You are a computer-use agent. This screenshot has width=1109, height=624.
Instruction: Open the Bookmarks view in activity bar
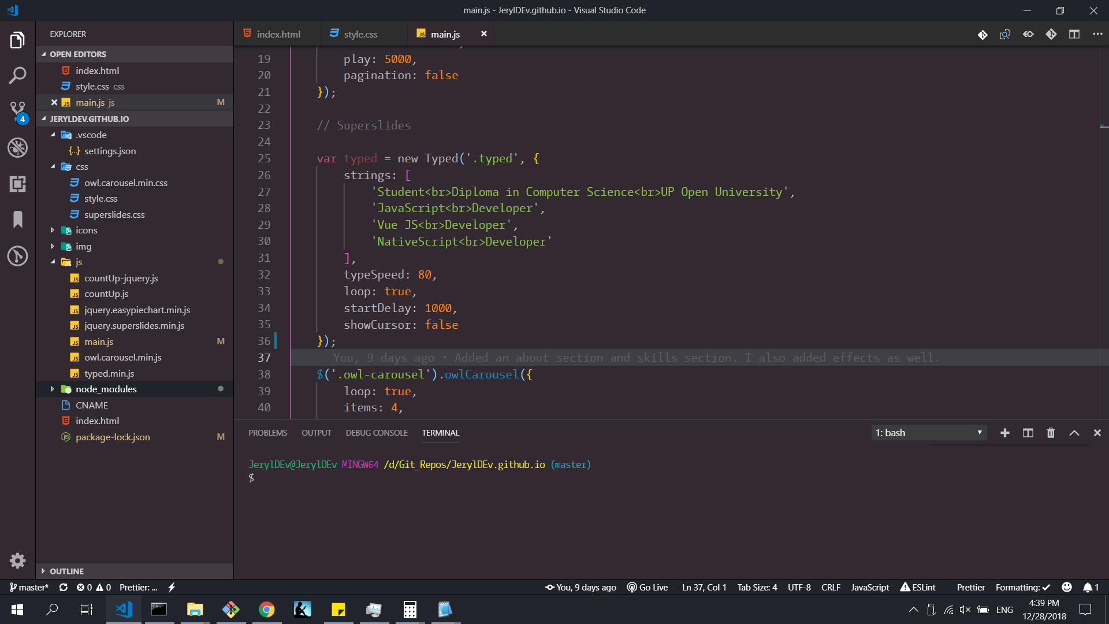click(17, 220)
